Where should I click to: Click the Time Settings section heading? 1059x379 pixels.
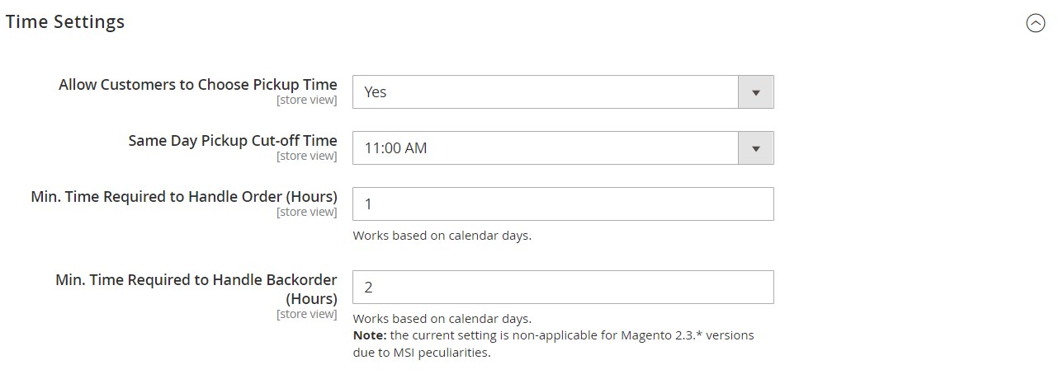[65, 22]
